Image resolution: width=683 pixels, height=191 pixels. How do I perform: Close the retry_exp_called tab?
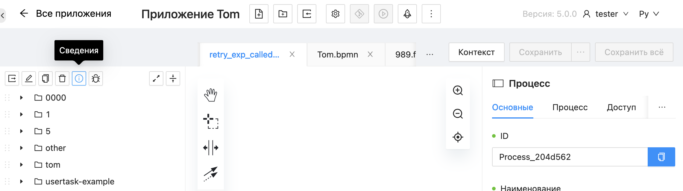[x=292, y=54]
